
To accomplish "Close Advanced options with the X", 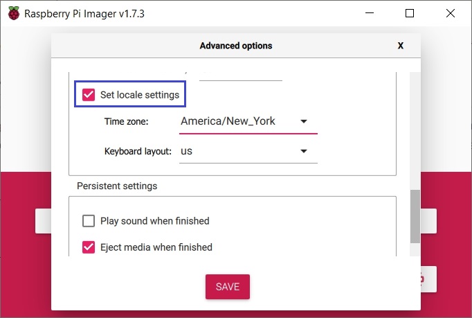I will pyautogui.click(x=400, y=46).
